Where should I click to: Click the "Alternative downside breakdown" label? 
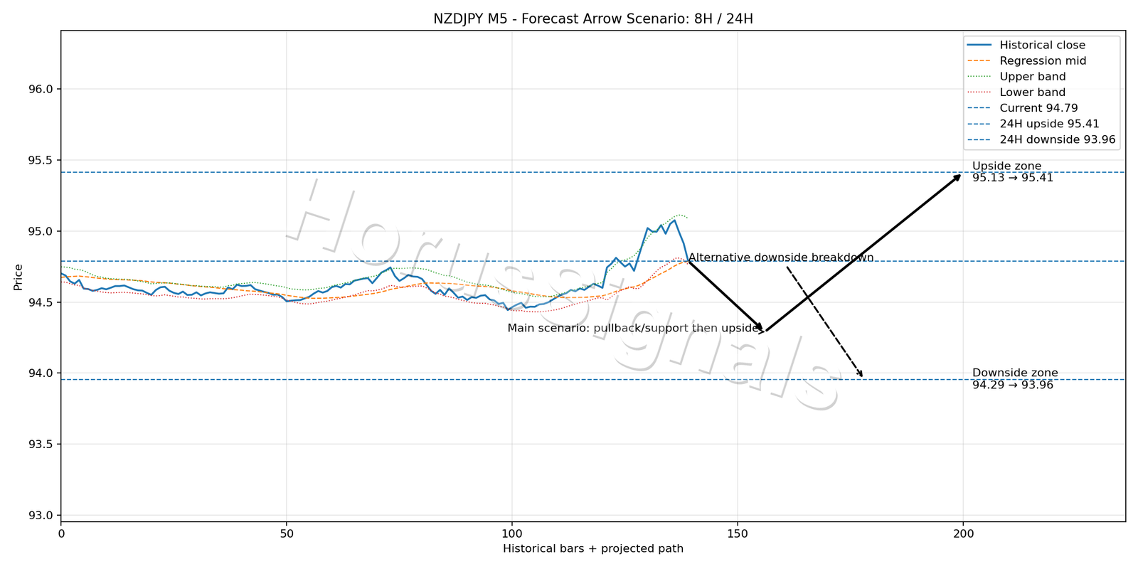[x=781, y=257]
